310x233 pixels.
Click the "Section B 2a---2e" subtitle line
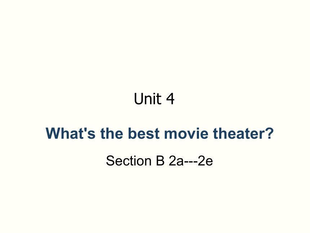click(160, 161)
